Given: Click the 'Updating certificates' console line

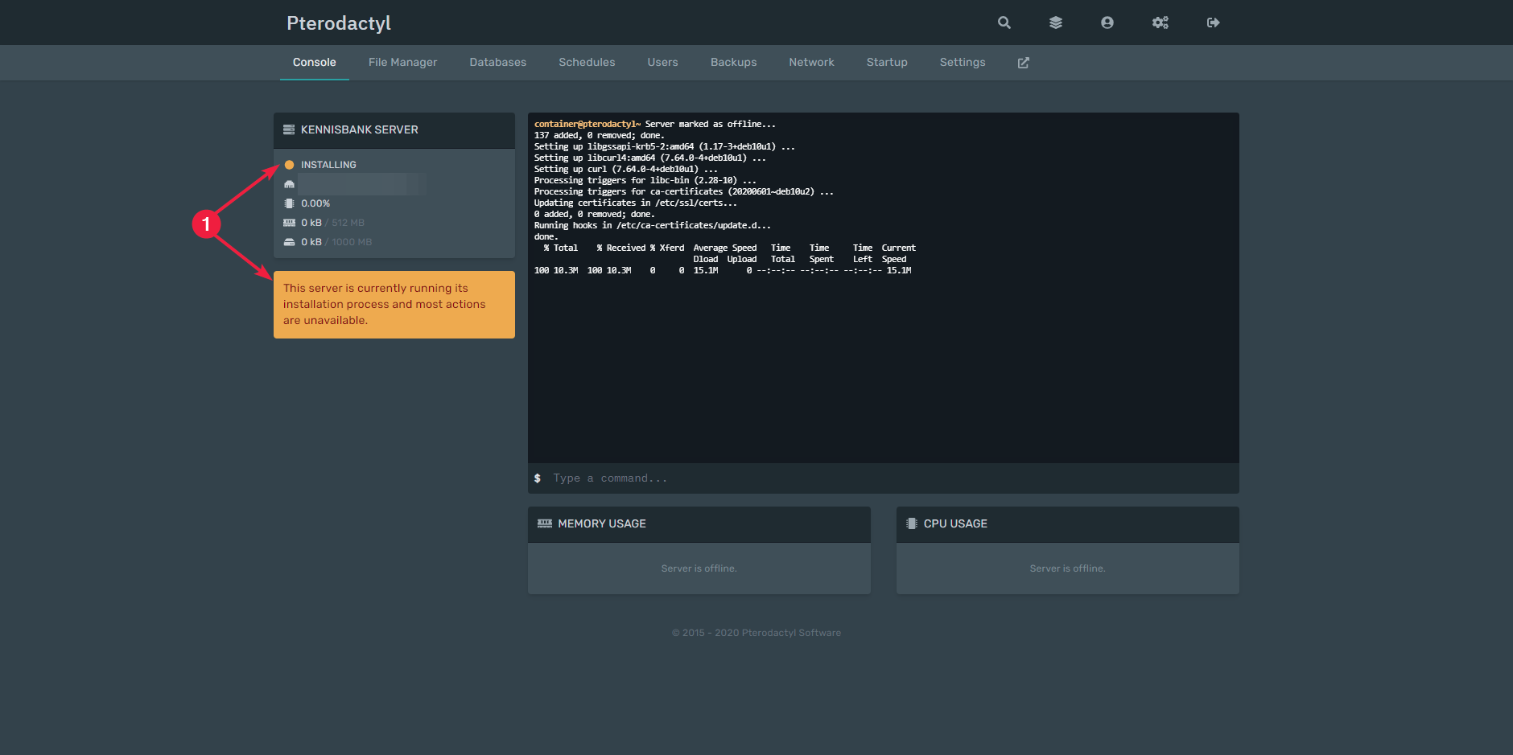Looking at the screenshot, I should (x=636, y=203).
